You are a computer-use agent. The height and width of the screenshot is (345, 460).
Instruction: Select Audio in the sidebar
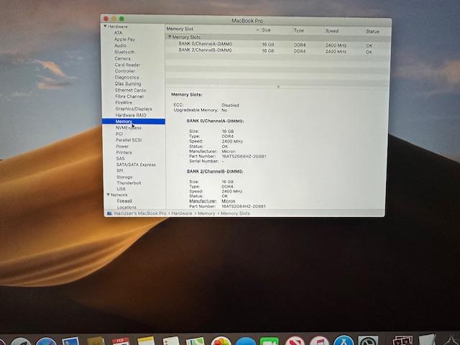[x=120, y=45]
